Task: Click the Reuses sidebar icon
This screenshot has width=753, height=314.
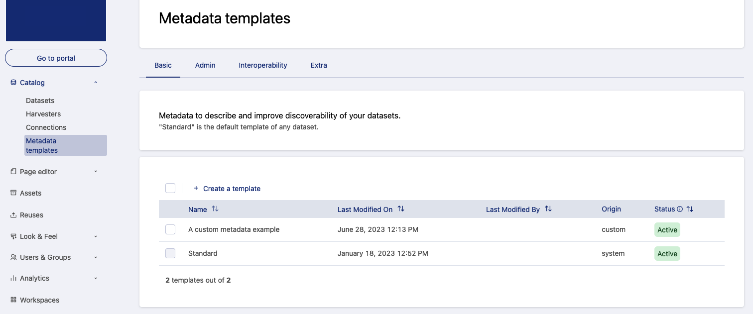Action: (13, 215)
